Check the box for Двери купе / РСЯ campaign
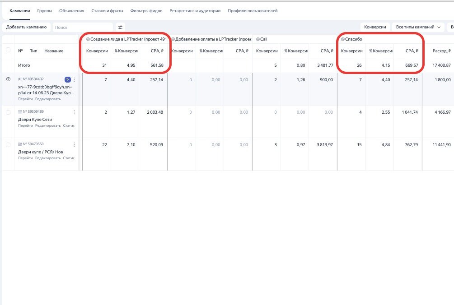The image size is (454, 305). coord(8,144)
